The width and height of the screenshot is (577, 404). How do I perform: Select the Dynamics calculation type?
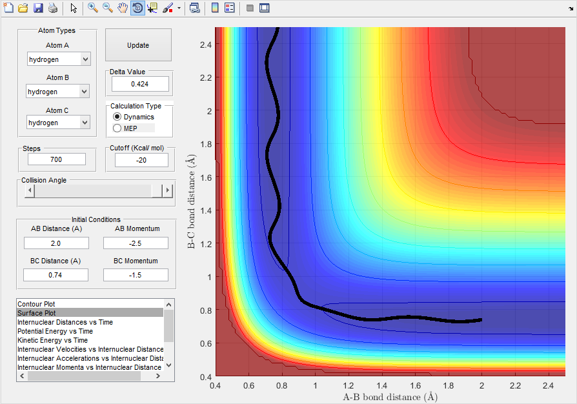click(x=117, y=117)
